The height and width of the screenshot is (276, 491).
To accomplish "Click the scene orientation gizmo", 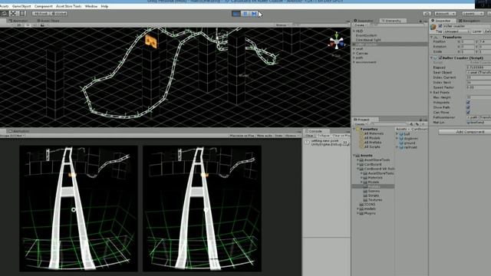I will (x=336, y=42).
